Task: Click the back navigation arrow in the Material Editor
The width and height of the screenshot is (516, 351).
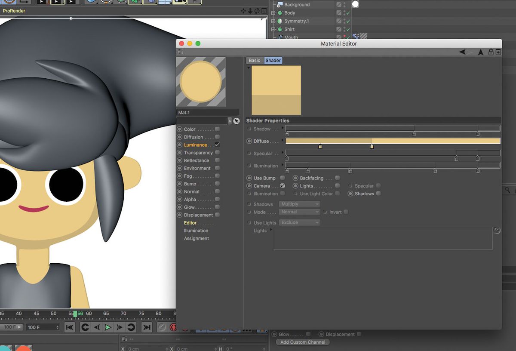Action: 463,52
